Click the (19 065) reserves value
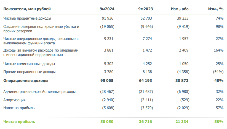Viewport: 227px width, 129px height. tap(106, 27)
